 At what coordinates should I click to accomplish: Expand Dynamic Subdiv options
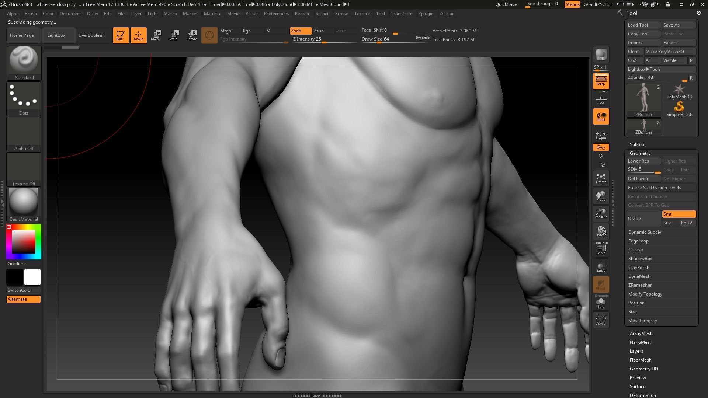[645, 232]
